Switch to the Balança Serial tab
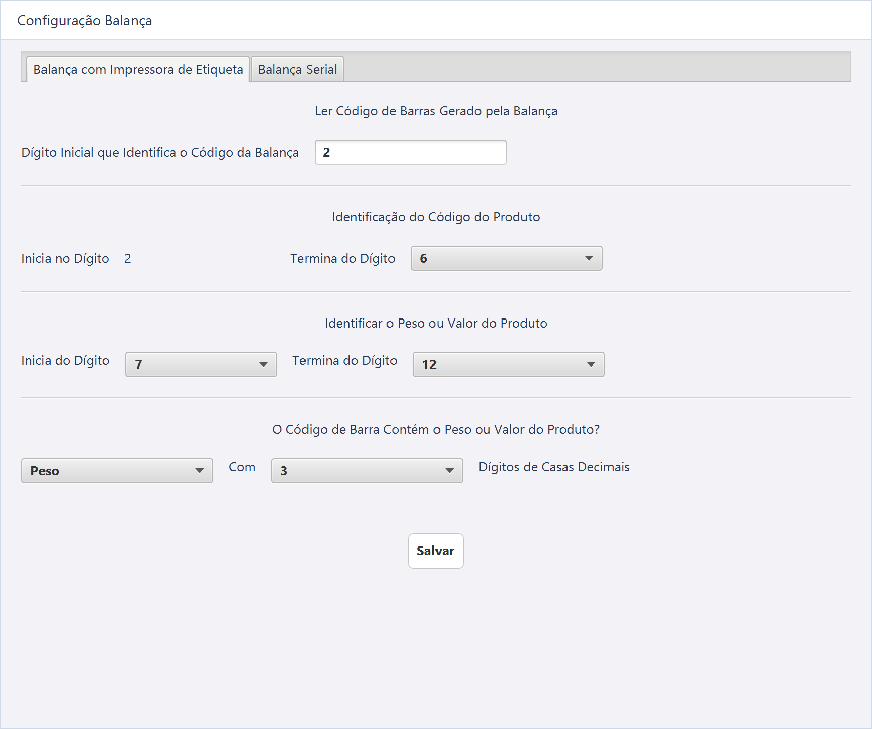Viewport: 872px width, 729px height. click(x=297, y=69)
